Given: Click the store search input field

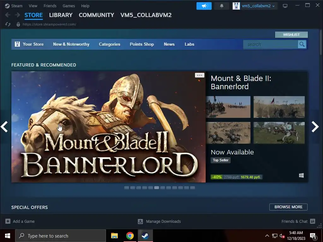Looking at the screenshot, I should point(270,44).
